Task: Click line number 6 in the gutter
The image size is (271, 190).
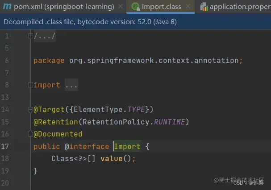Action: point(7,61)
